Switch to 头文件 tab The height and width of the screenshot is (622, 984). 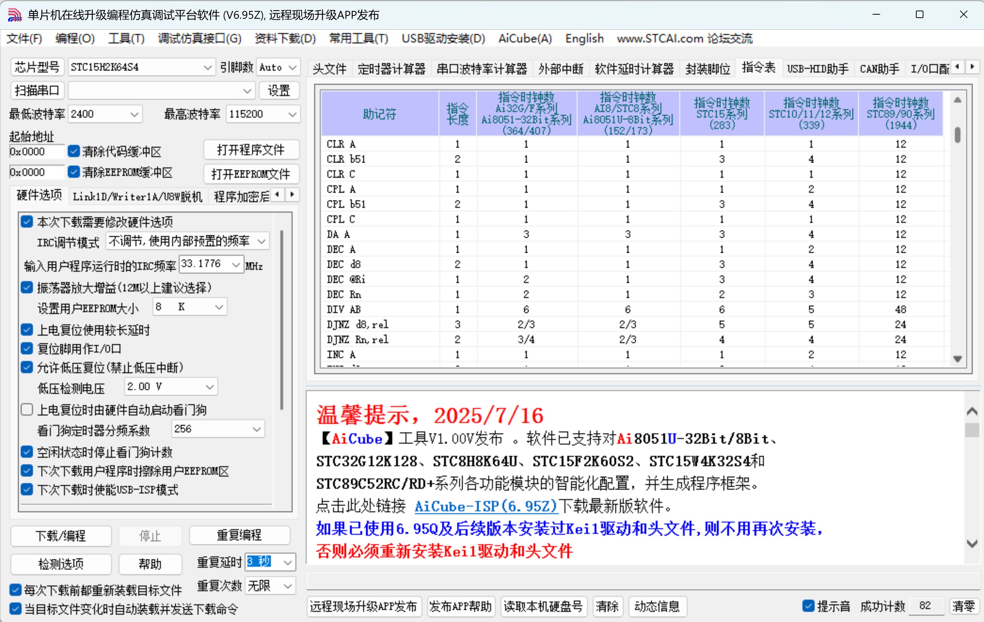point(329,68)
